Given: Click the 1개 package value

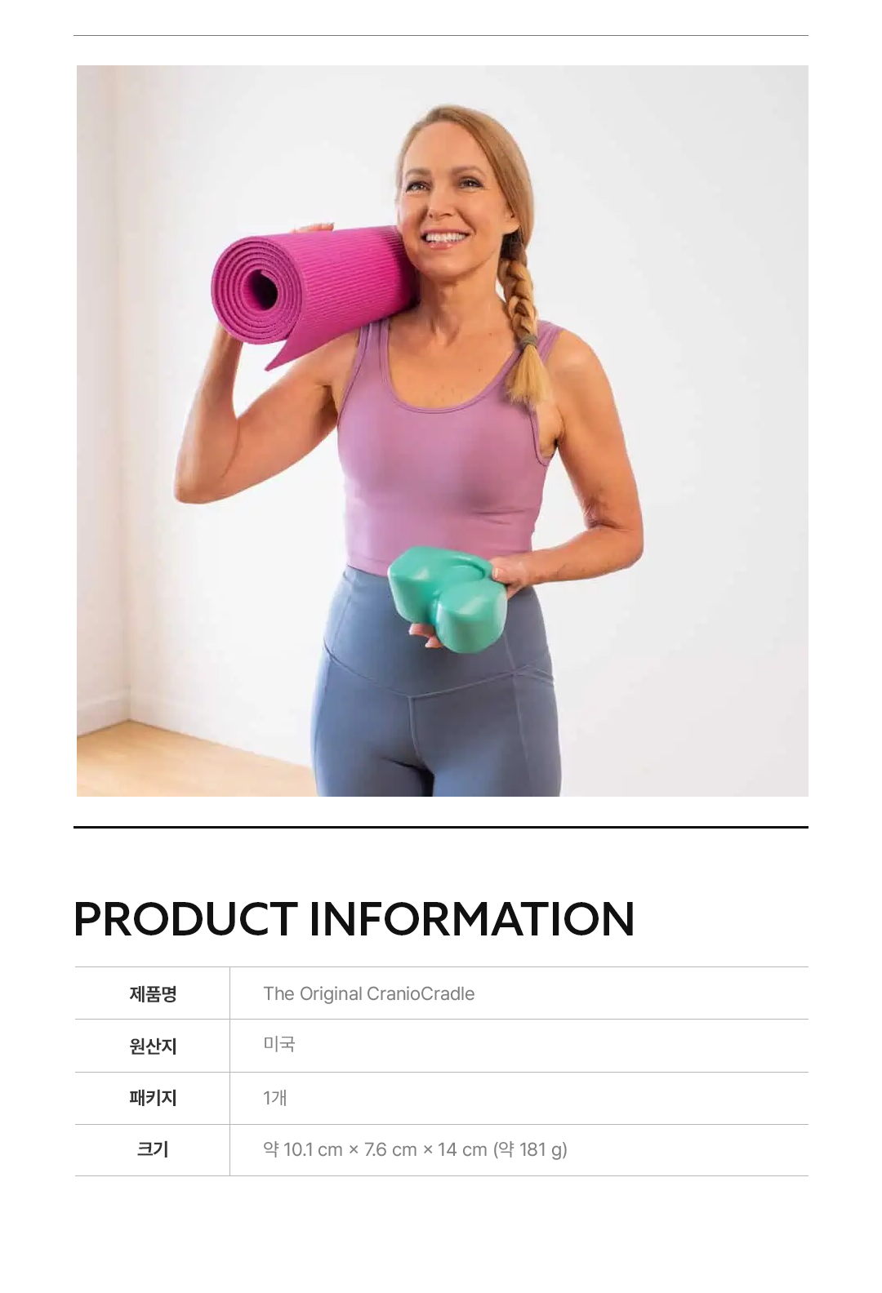Looking at the screenshot, I should click(275, 1098).
